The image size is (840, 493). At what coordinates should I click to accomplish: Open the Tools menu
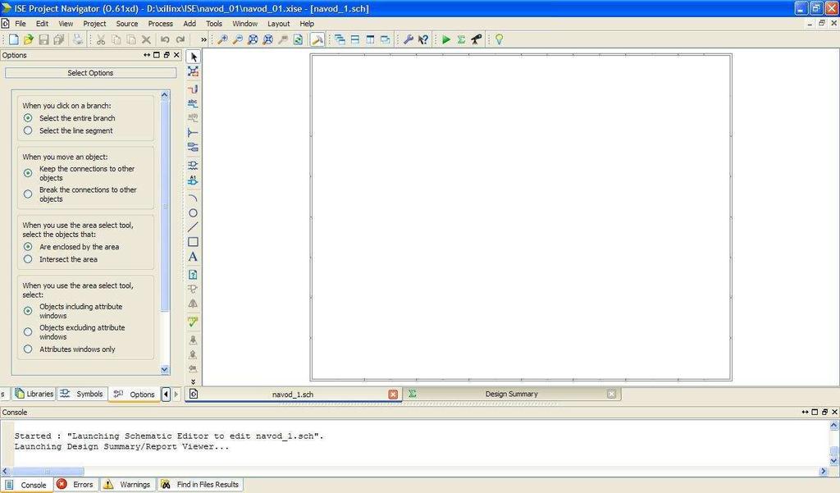point(214,24)
